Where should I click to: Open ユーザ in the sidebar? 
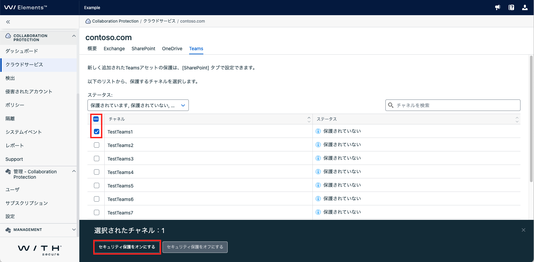coord(39,190)
